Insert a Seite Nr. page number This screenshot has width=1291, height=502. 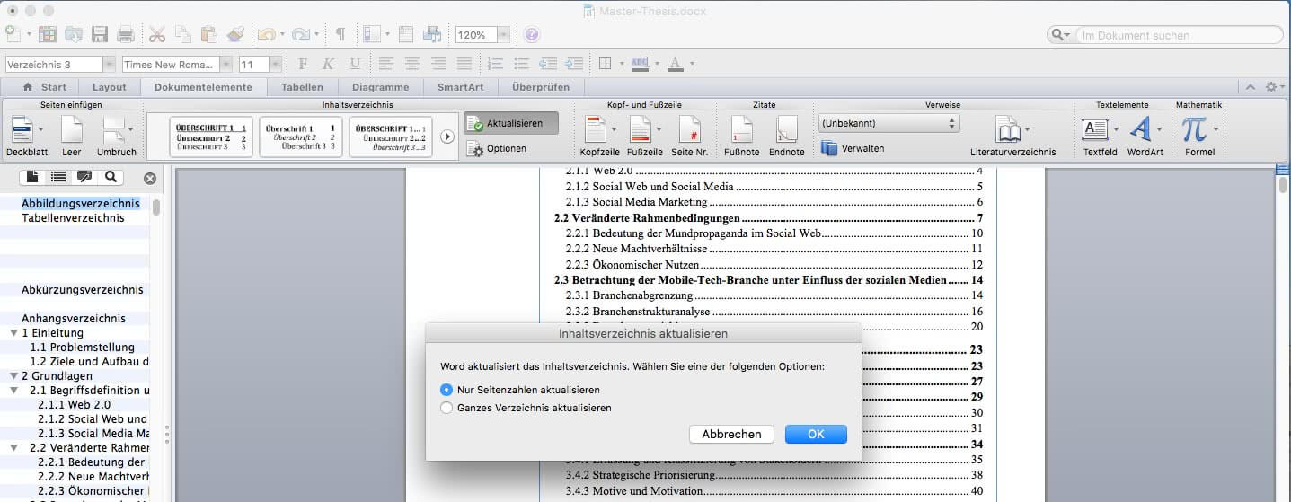(x=689, y=131)
